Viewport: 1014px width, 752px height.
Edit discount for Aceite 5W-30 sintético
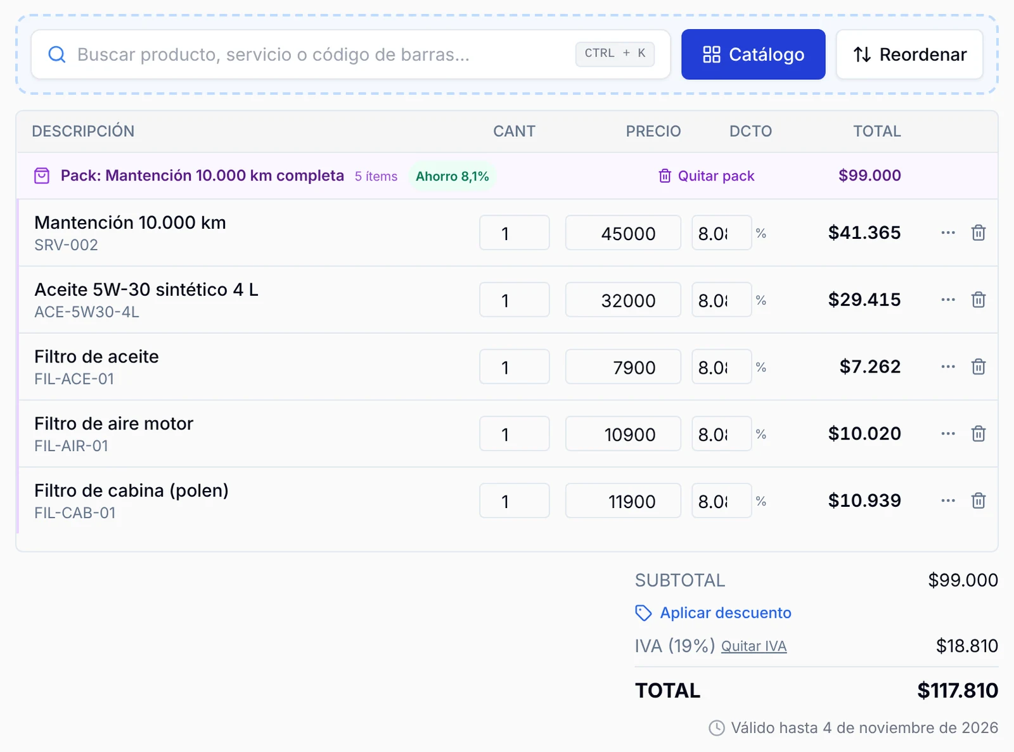tap(721, 300)
